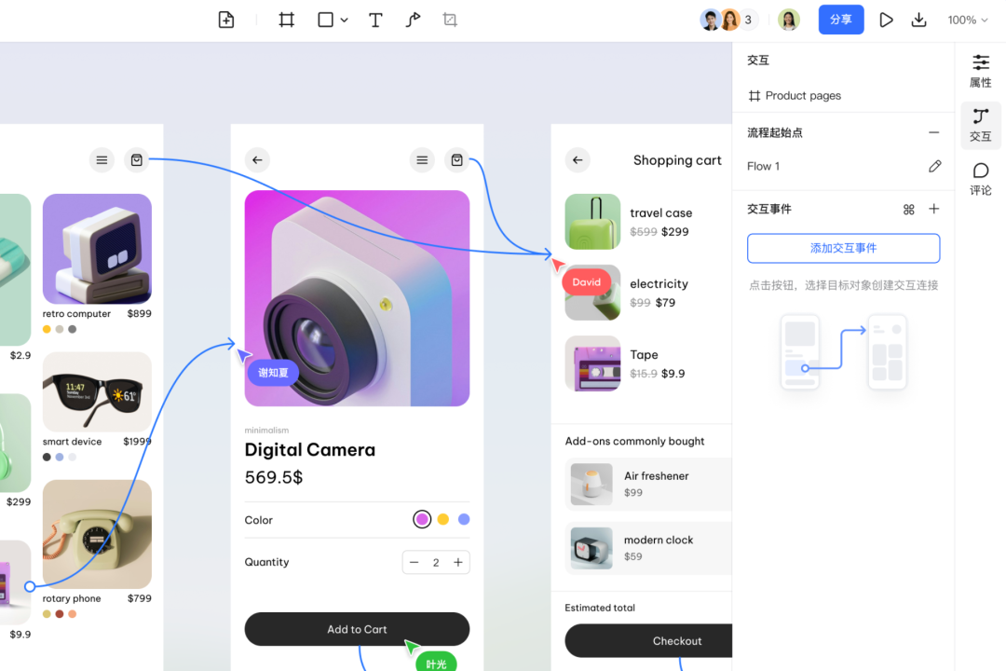Open hamburger menu on Digital Camera page
Image resolution: width=1006 pixels, height=671 pixels.
[422, 160]
